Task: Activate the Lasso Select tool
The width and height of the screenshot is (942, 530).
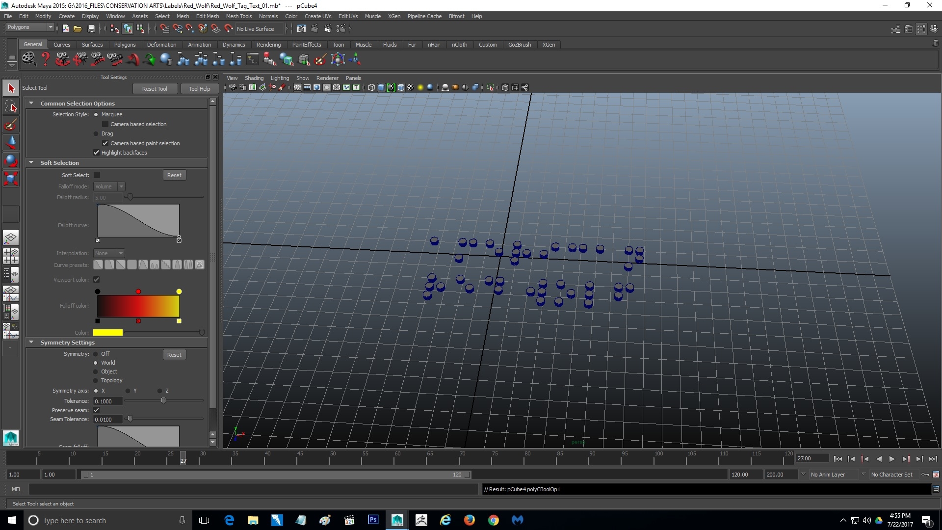Action: (x=11, y=106)
